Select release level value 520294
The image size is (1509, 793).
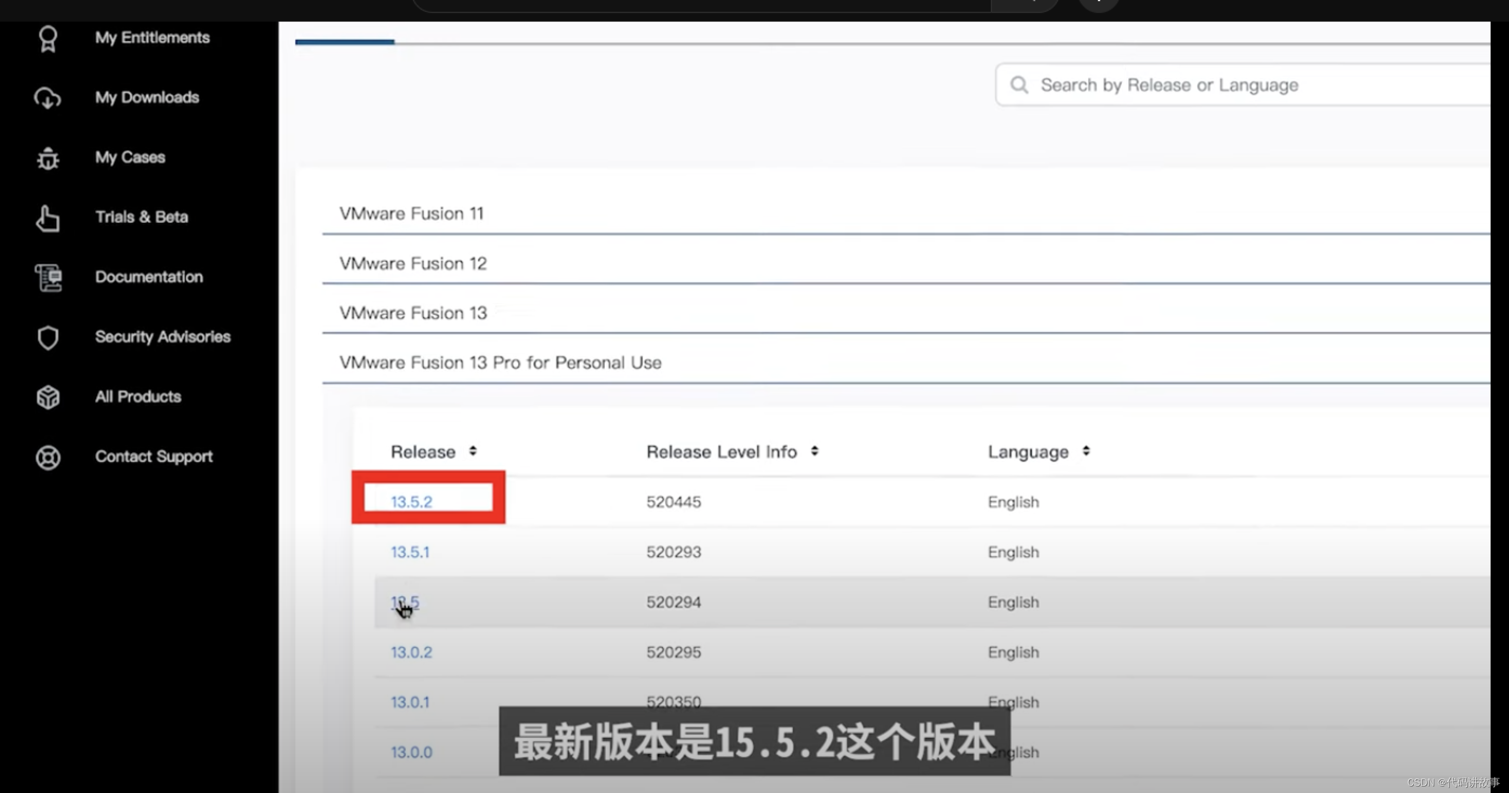click(674, 602)
